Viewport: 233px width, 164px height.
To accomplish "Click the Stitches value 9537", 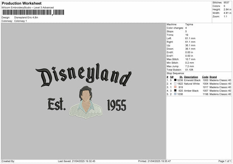I will (226, 3).
